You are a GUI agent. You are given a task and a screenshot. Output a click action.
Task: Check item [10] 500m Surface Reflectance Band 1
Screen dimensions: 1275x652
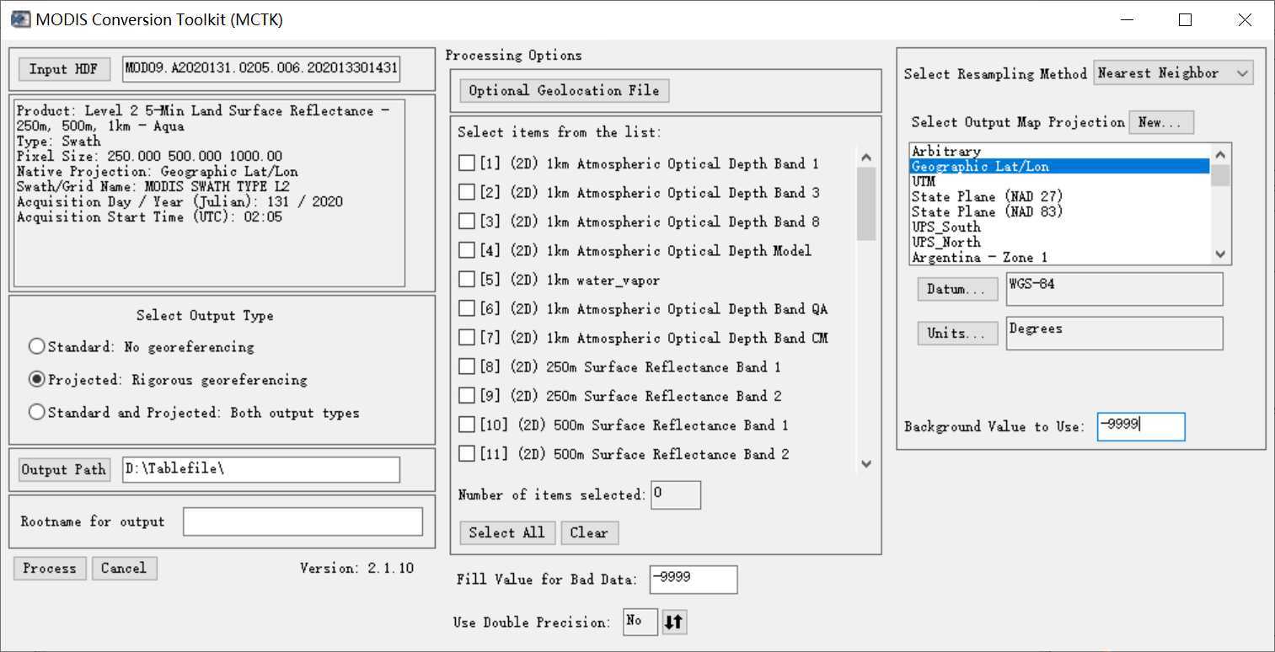467,425
